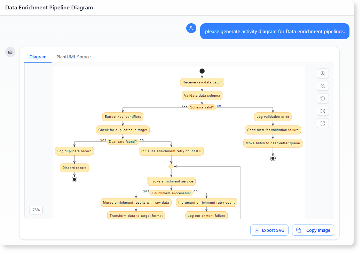Click the download icon inside Export SVG
Viewport: 362px width, 253px height.
pos(257,230)
